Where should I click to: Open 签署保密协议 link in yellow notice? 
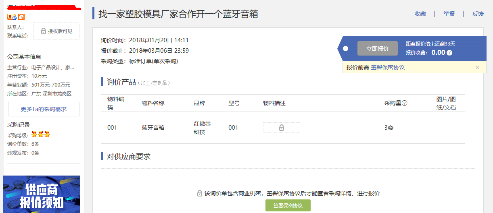[388, 67]
